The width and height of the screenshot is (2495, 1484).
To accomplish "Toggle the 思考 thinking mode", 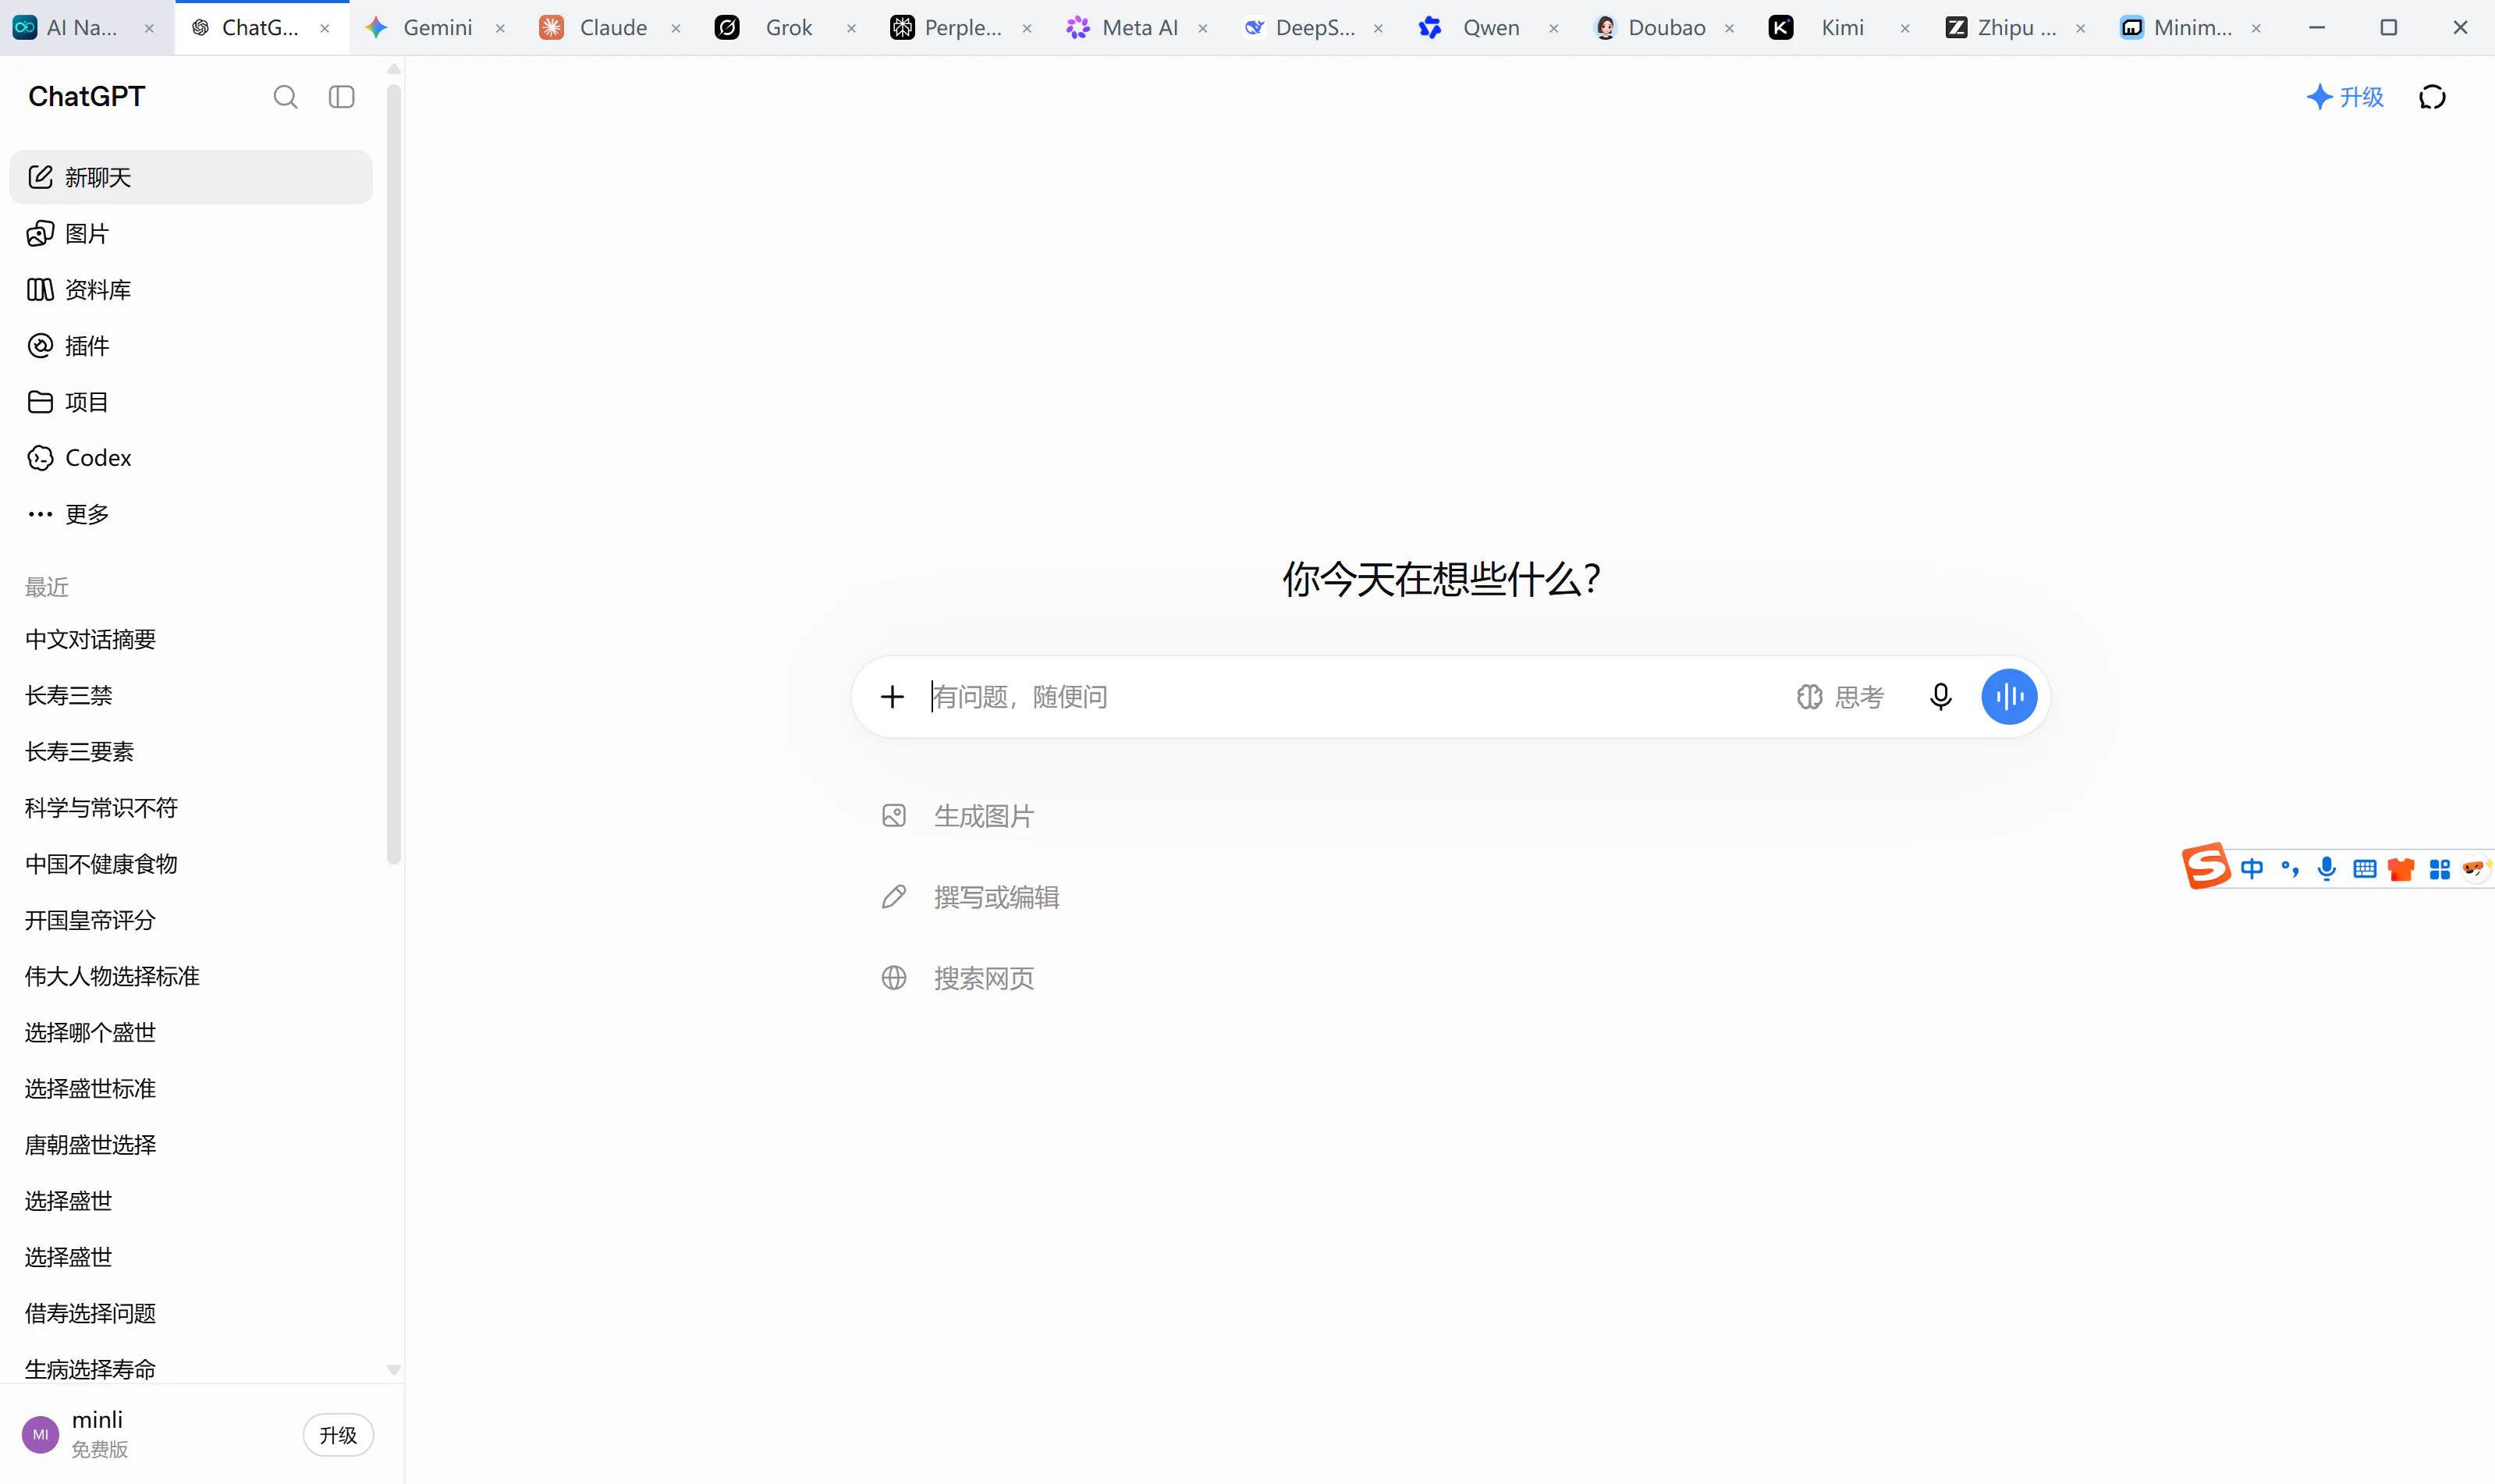I will pyautogui.click(x=1840, y=696).
